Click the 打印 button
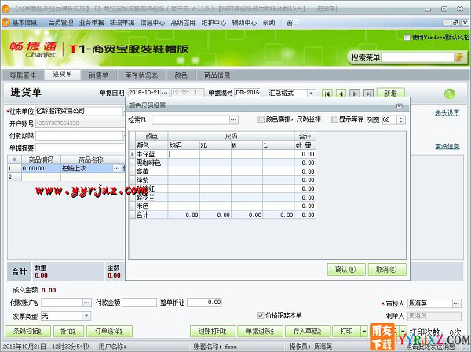Screen dimensions: 471x352 coord(346,332)
